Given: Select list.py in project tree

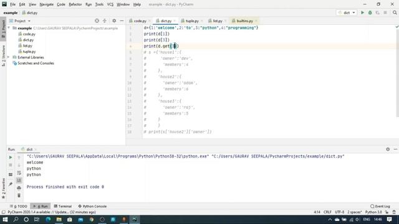Looking at the screenshot, I should [27, 45].
